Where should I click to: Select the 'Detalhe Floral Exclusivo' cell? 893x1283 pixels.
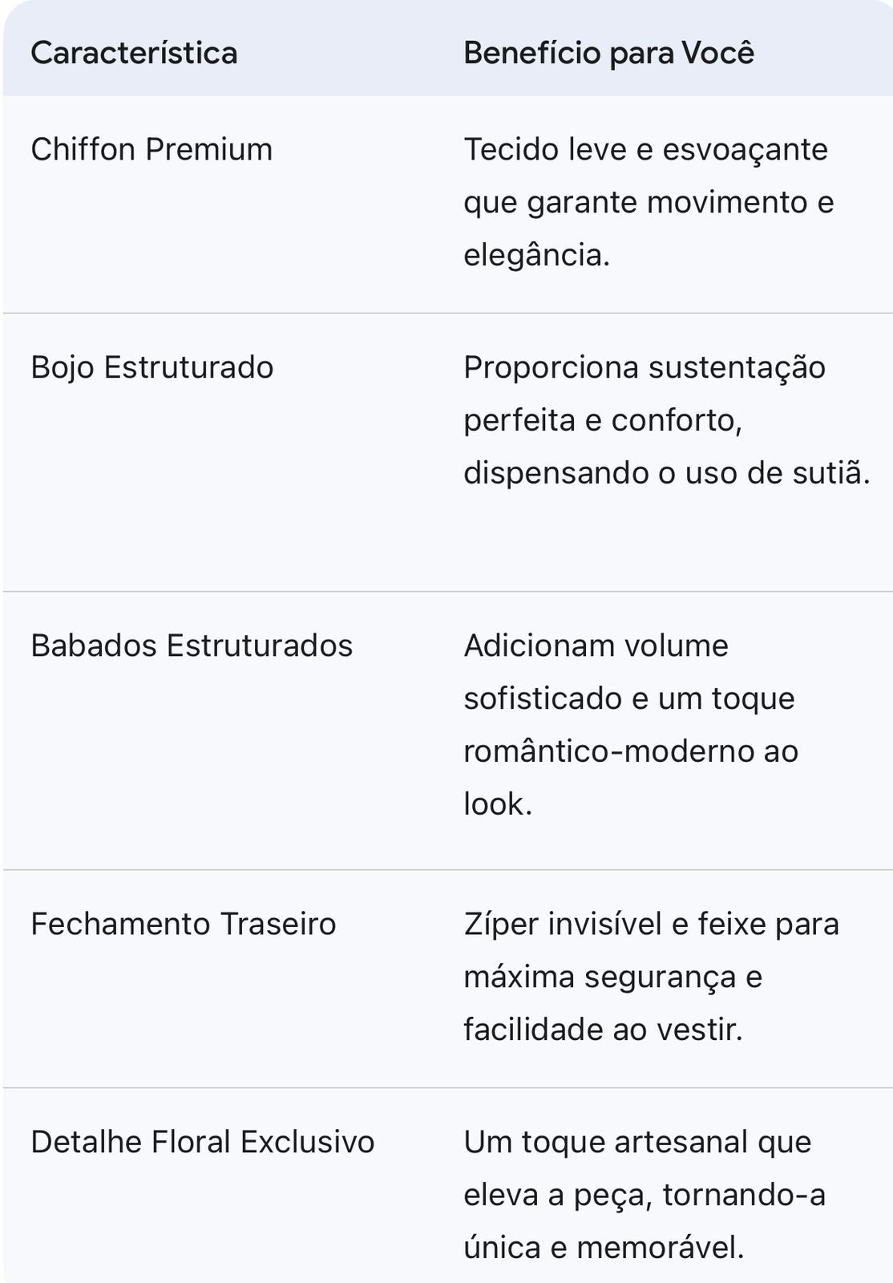[202, 1143]
